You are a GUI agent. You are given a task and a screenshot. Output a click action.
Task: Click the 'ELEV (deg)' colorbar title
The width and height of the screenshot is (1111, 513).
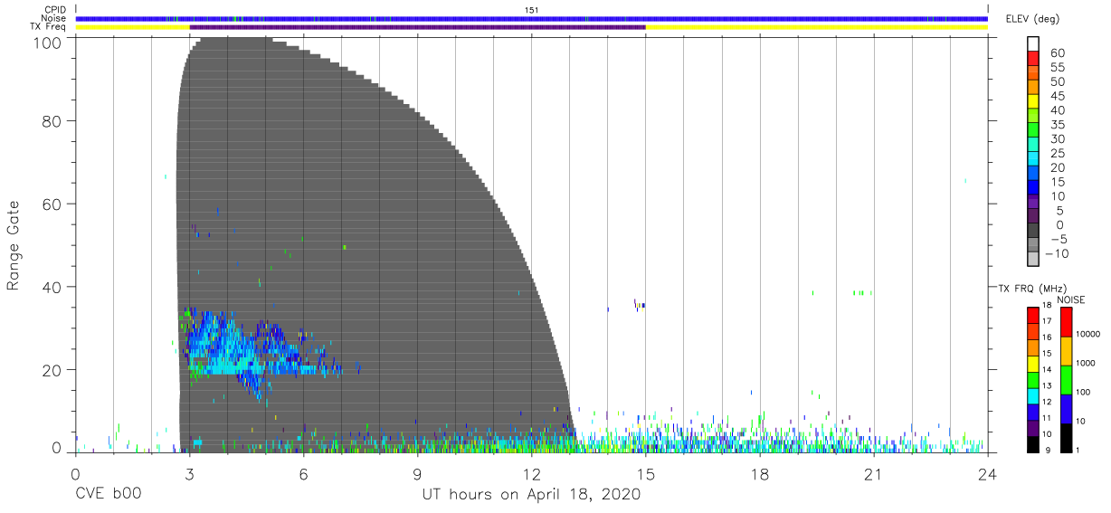[1033, 19]
